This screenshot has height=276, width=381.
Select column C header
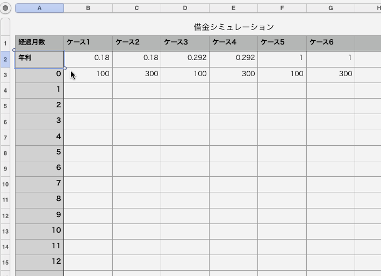coord(136,8)
